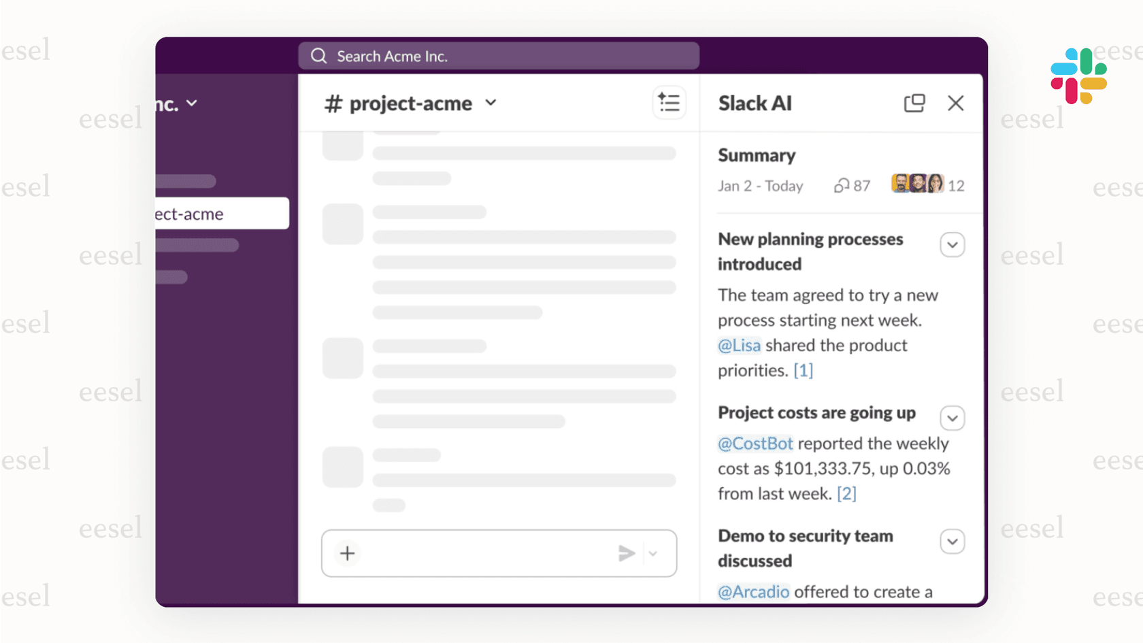The width and height of the screenshot is (1143, 643).
Task: Click the search magnifier icon
Action: [318, 56]
